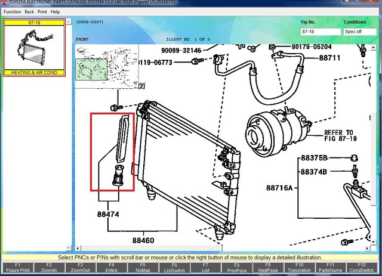Click the Conditions field showing Spec off
The height and width of the screenshot is (276, 382).
[360, 32]
